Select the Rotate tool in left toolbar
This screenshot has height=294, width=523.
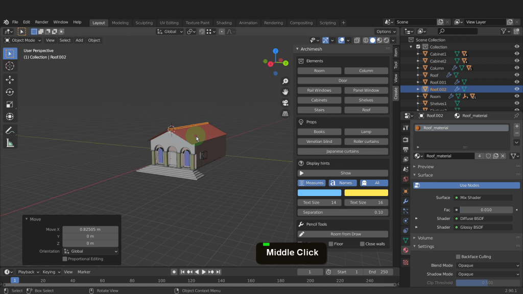coord(10,92)
